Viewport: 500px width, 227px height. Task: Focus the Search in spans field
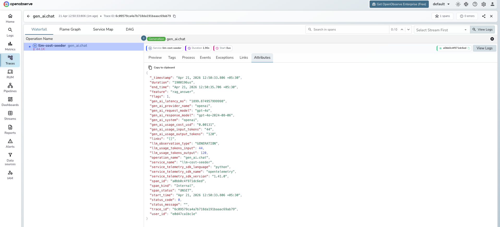(x=347, y=29)
